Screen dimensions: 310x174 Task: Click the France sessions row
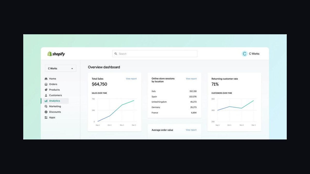pos(174,113)
